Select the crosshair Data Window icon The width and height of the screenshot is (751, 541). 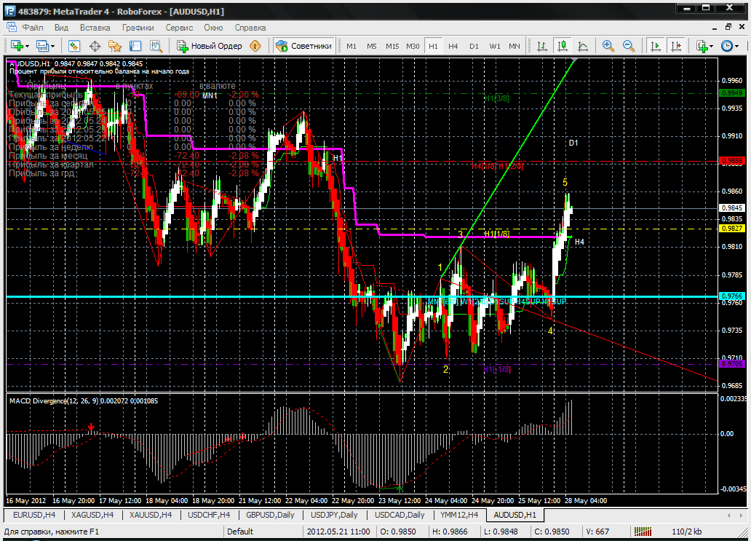tap(95, 46)
